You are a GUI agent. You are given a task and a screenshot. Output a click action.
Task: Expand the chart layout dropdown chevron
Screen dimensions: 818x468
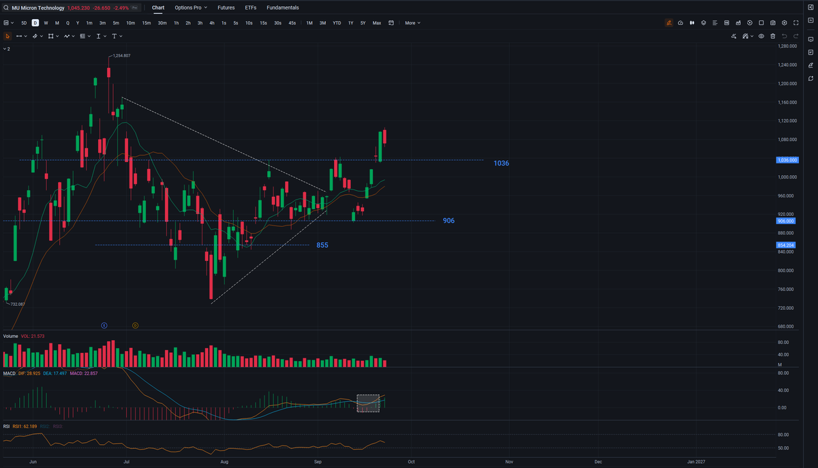pyautogui.click(x=12, y=22)
